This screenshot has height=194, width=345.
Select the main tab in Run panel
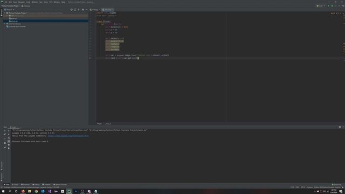[x=13, y=127]
